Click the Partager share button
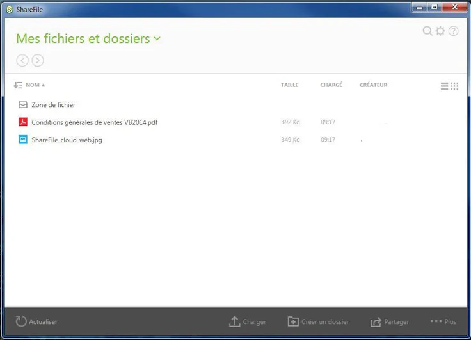The image size is (471, 340). point(389,321)
